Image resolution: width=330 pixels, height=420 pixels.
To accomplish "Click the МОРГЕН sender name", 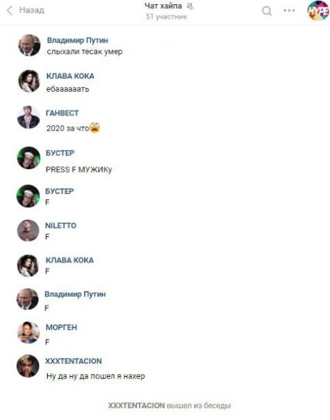I will click(x=61, y=328).
